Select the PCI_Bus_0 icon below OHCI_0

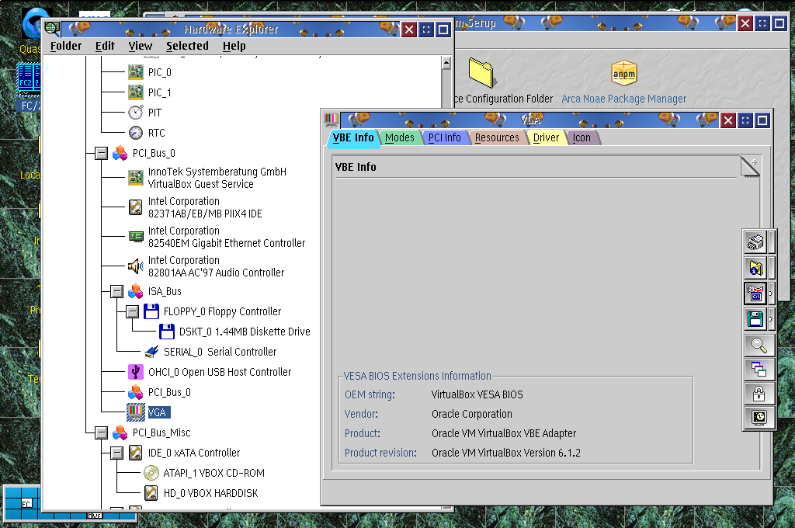(x=135, y=392)
